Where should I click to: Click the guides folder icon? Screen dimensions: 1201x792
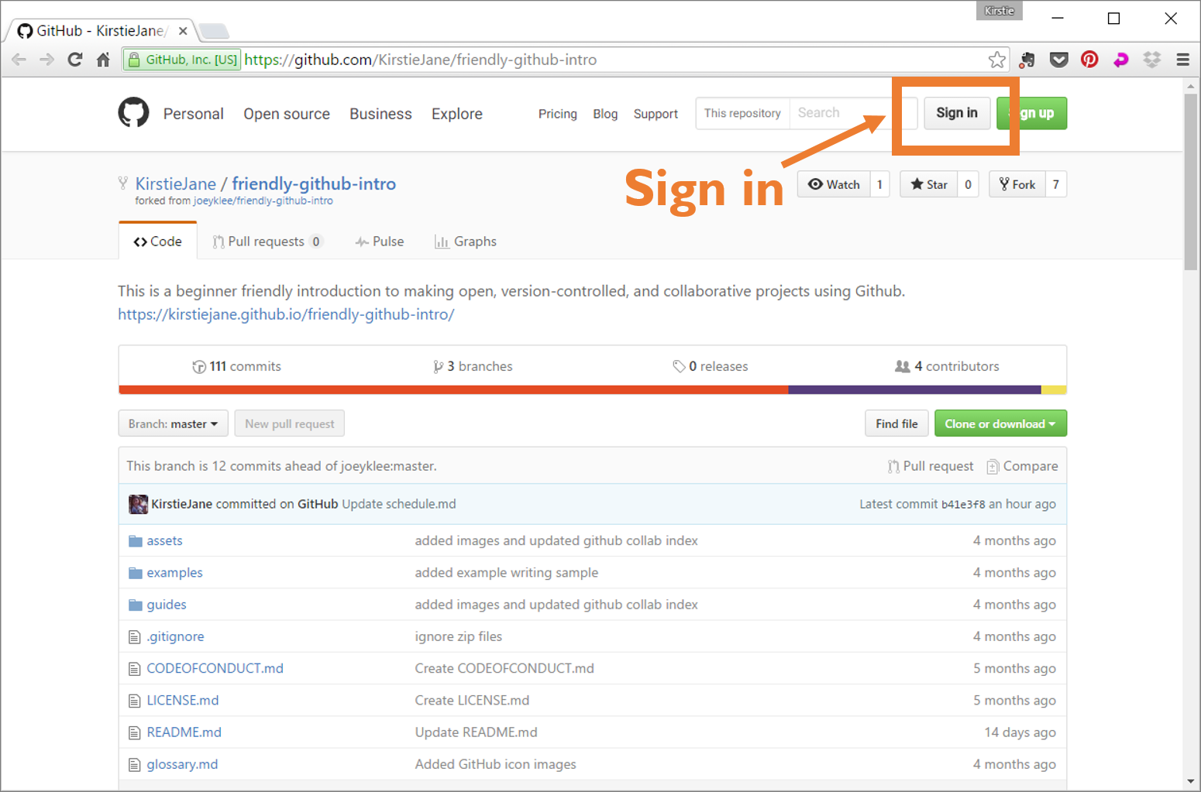(136, 605)
